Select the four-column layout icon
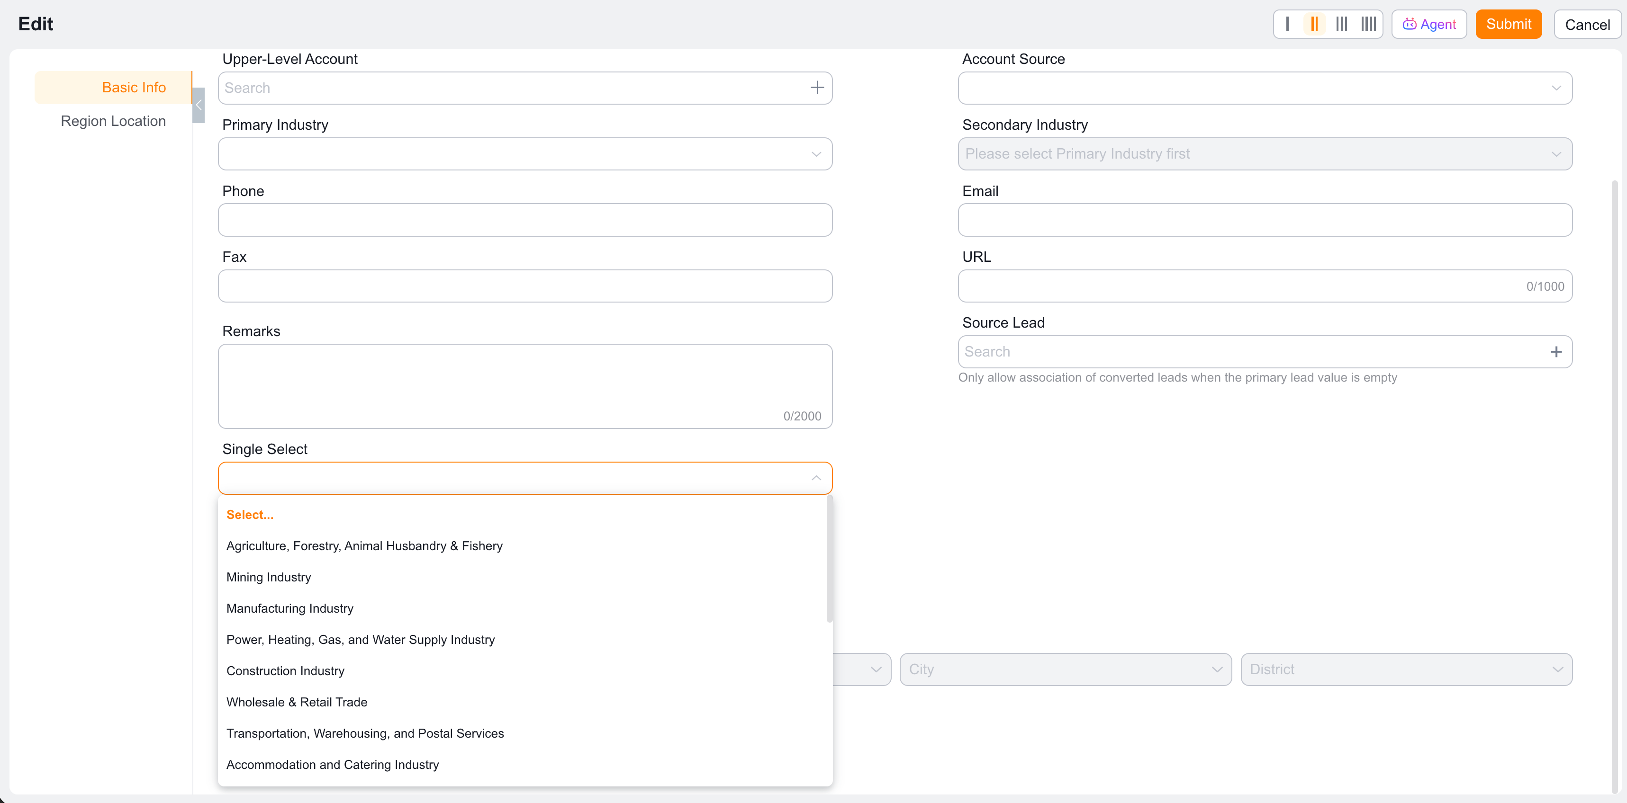 point(1369,25)
